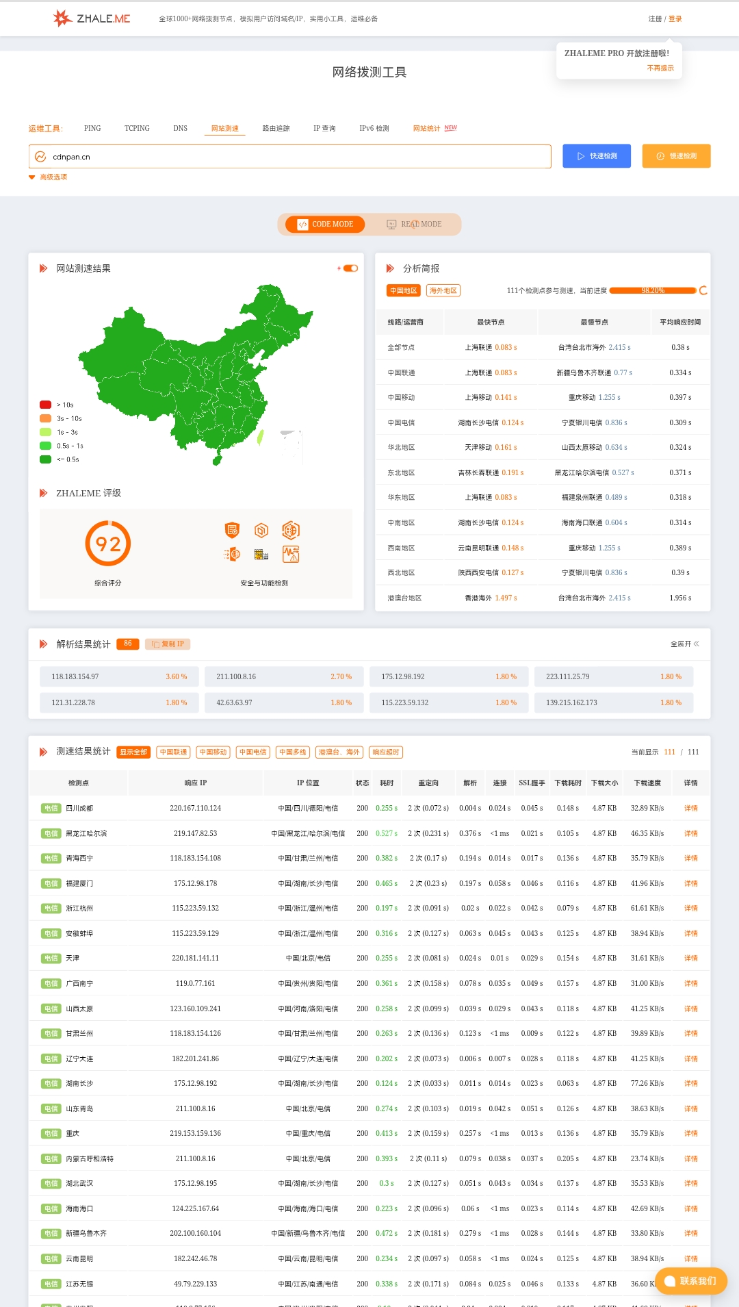This screenshot has width=739, height=1307.
Task: Click the 联系我们 chat bubble button
Action: [x=690, y=1281]
